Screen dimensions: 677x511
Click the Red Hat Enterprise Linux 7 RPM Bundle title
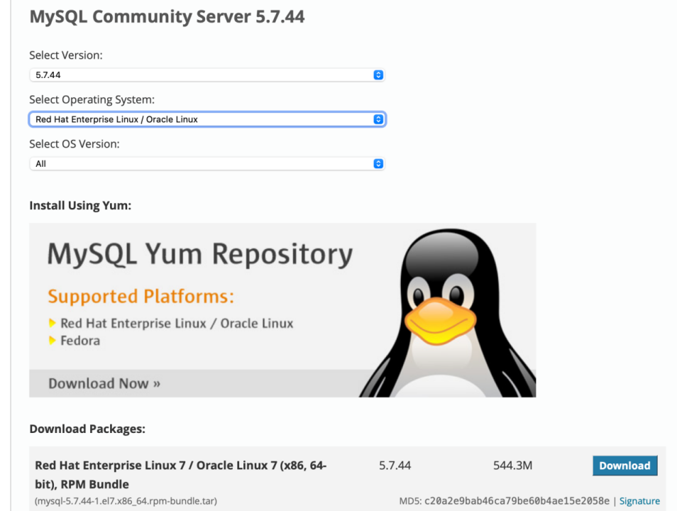(x=180, y=475)
